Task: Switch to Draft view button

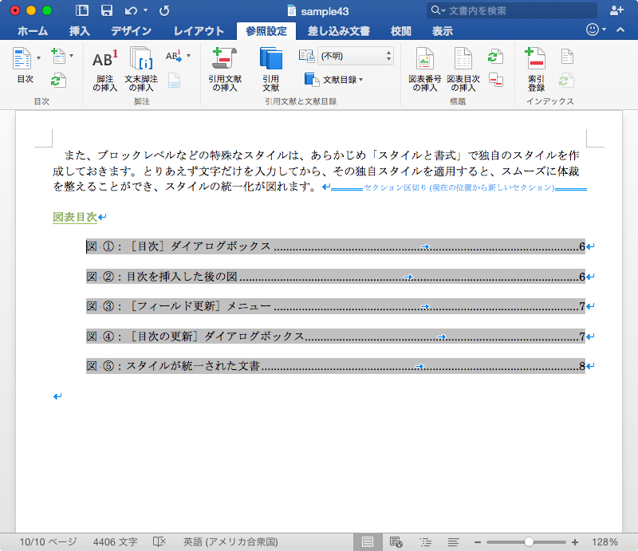Action: (x=453, y=541)
